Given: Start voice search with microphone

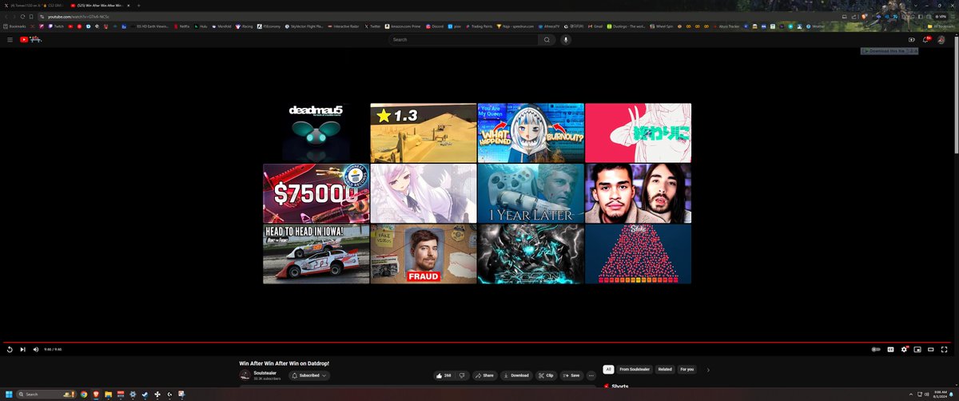Looking at the screenshot, I should pyautogui.click(x=566, y=39).
